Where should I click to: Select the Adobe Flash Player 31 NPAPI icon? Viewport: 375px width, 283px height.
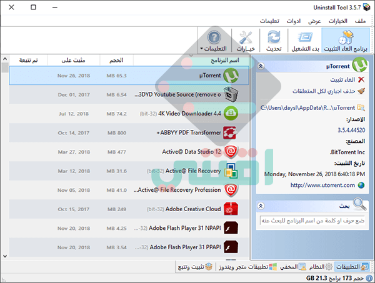[x=231, y=228]
